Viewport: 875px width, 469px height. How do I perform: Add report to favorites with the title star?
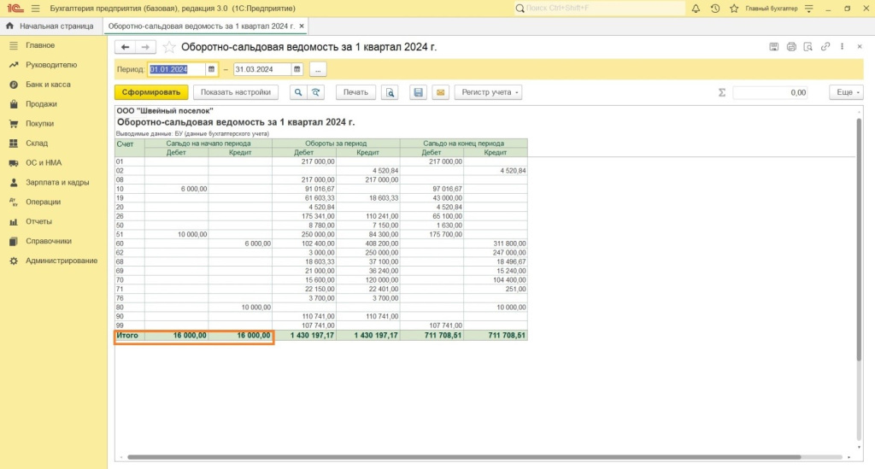pyautogui.click(x=169, y=47)
